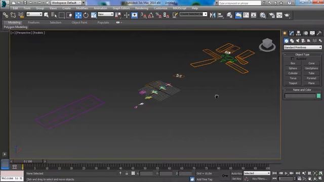Click the Mirror tool icon

[x=213, y=15]
